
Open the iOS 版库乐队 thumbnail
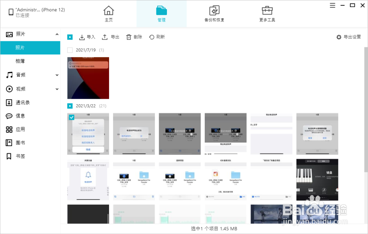point(226,180)
